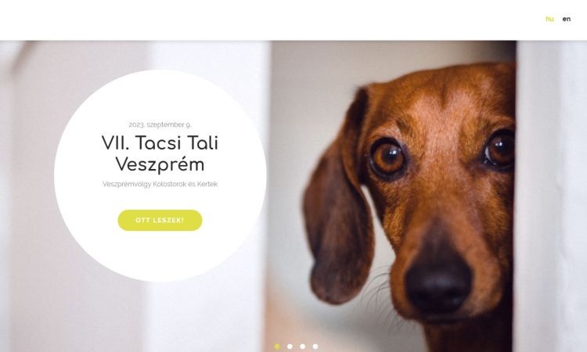Click the white circle below the OTT LESZEK! button

pyautogui.click(x=160, y=254)
